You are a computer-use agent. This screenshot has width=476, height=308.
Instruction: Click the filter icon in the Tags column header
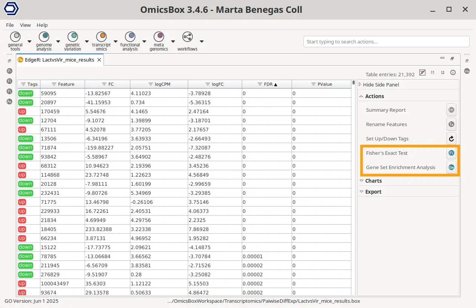coord(23,84)
